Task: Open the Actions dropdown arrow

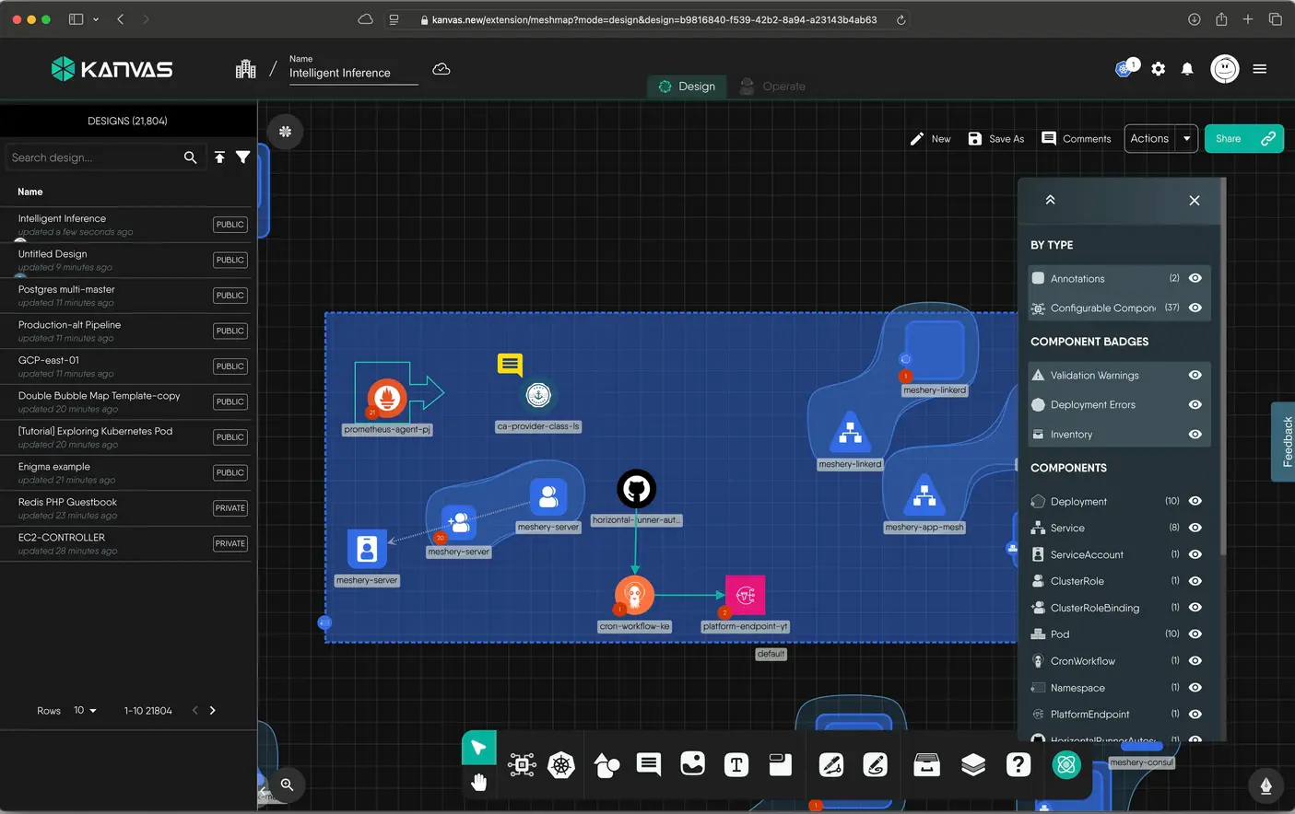Action: tap(1186, 139)
